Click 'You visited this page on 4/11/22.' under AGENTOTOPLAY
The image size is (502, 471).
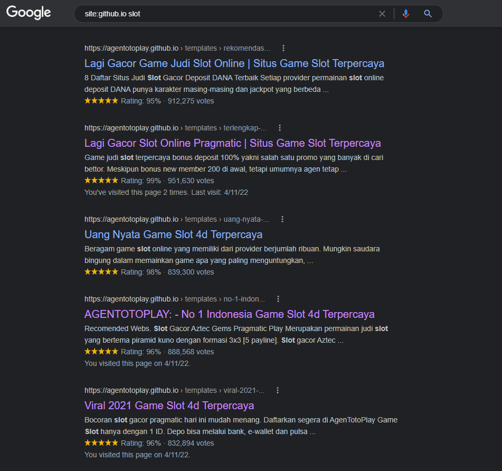tap(137, 363)
